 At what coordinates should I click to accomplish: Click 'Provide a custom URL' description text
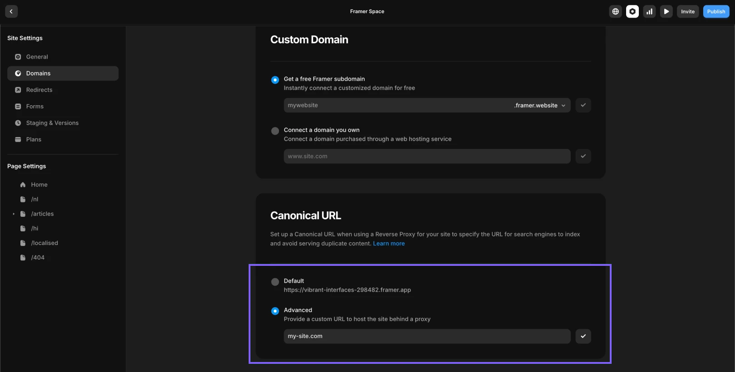[x=357, y=319]
